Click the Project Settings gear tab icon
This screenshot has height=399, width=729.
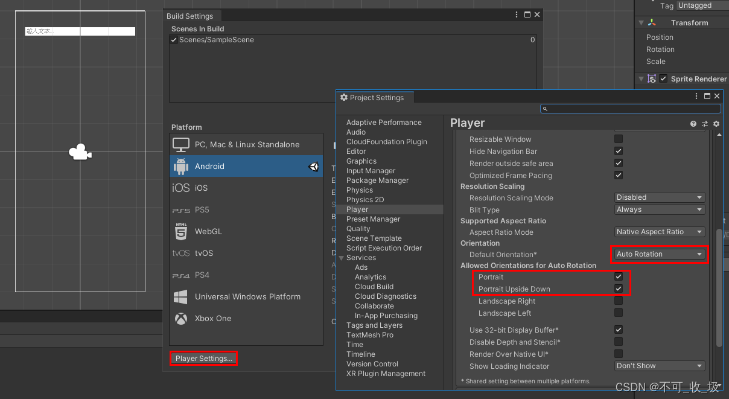pyautogui.click(x=344, y=97)
